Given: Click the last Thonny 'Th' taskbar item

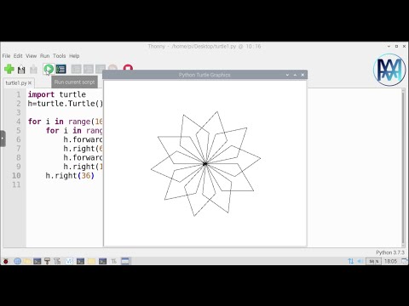Looking at the screenshot, I should point(114,261).
